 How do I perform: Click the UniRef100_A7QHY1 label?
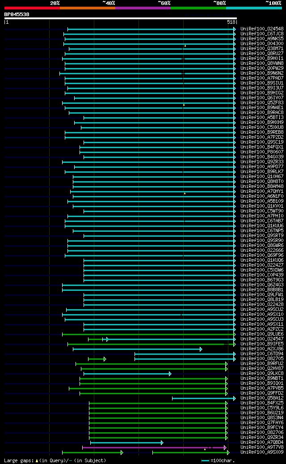click(x=262, y=192)
